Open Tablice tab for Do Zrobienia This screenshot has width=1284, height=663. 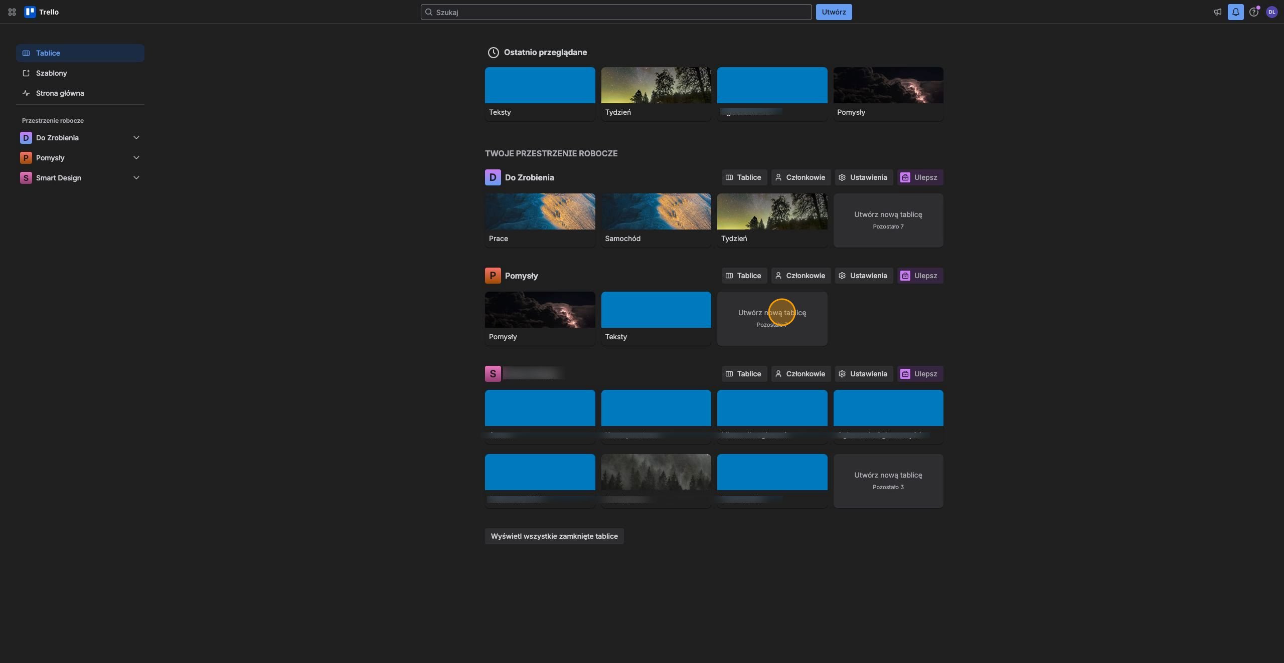744,177
